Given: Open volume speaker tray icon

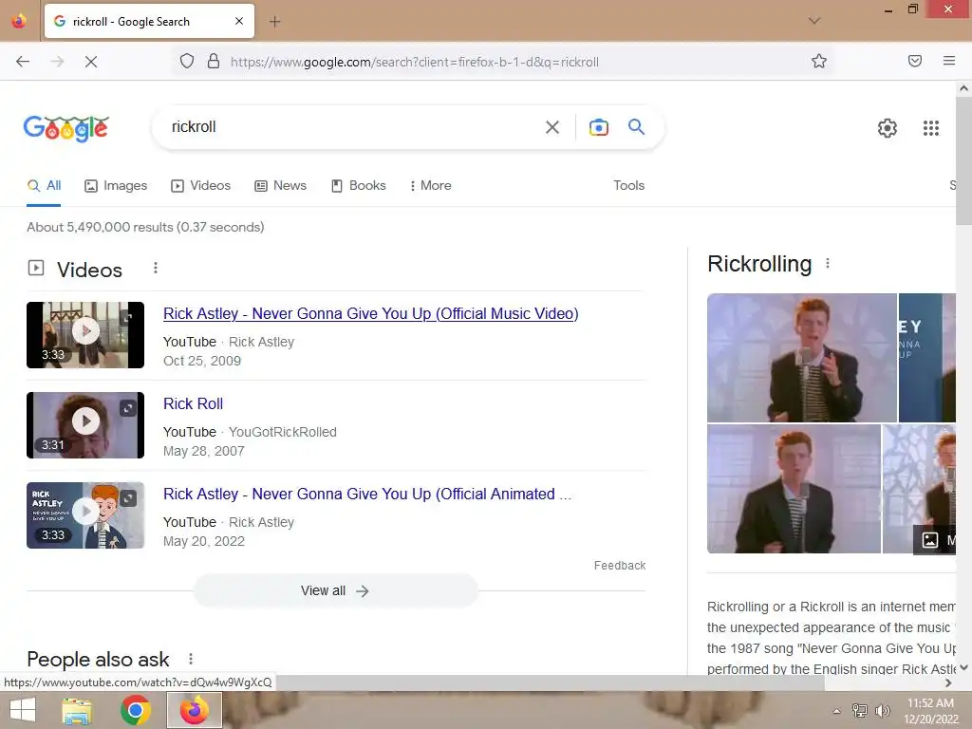Looking at the screenshot, I should click(x=882, y=710).
